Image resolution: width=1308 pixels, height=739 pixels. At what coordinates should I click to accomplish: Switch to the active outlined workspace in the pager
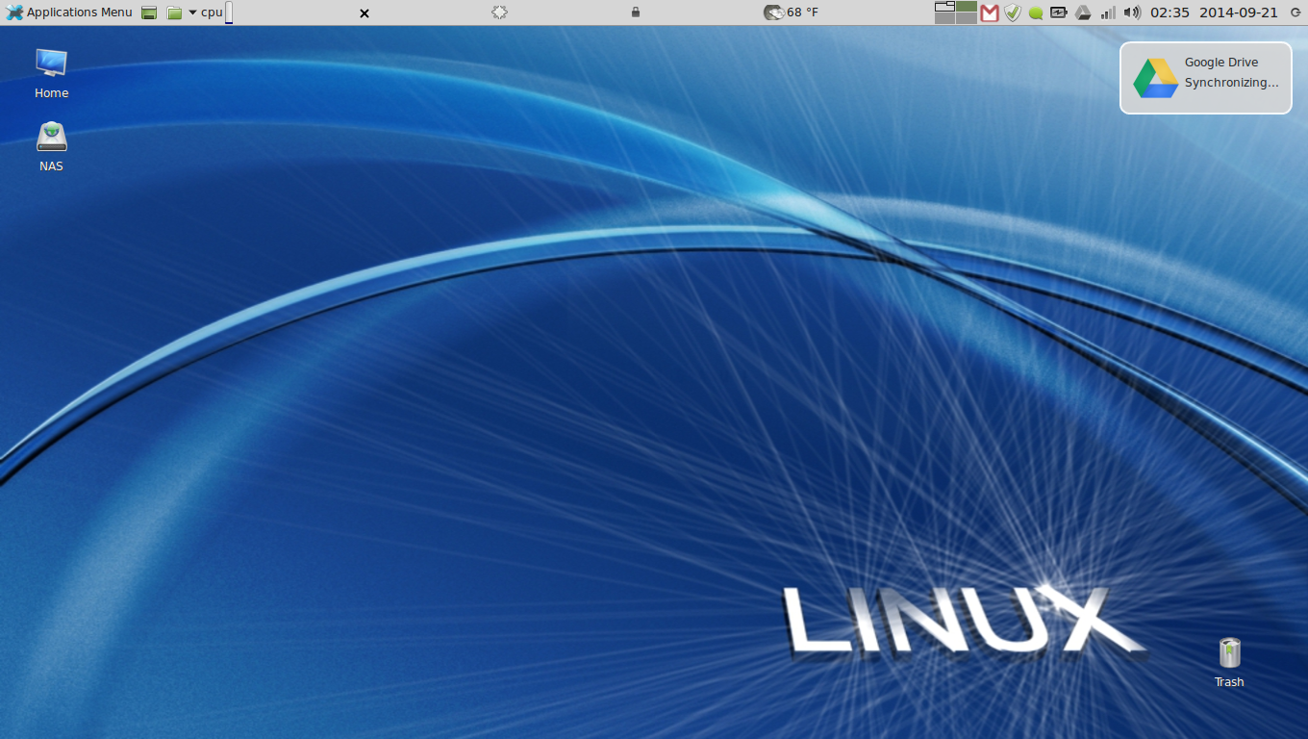tap(944, 7)
